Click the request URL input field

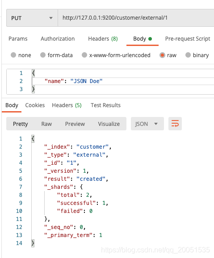tap(136, 18)
